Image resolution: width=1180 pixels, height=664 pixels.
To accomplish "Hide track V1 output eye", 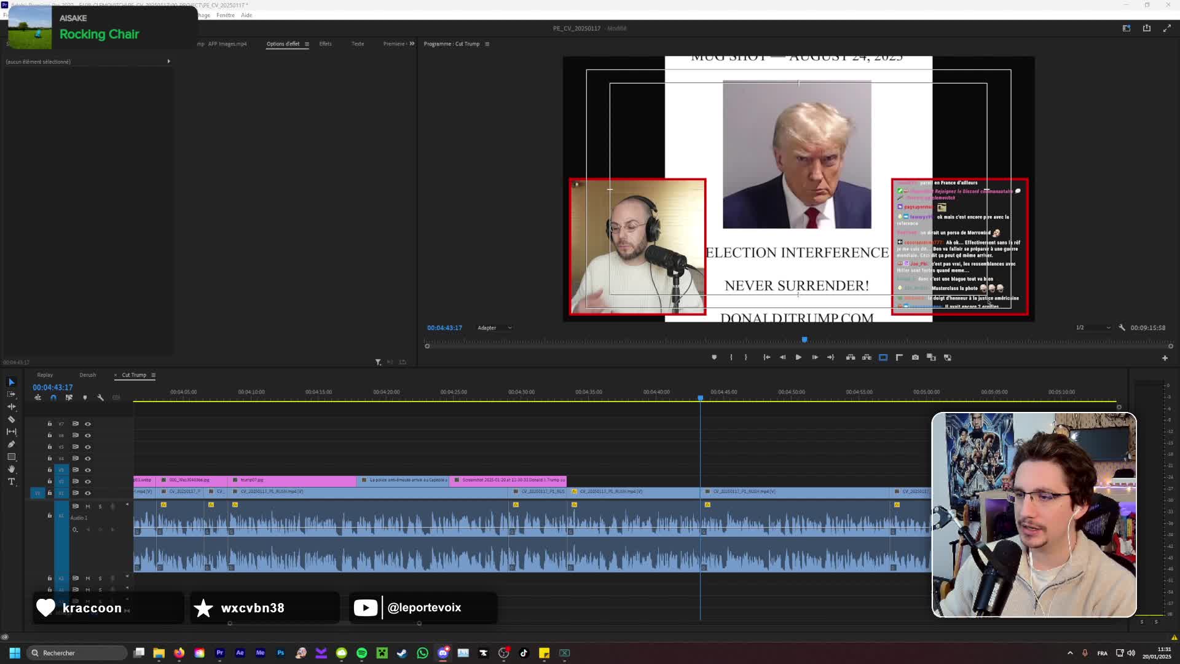I will [88, 493].
